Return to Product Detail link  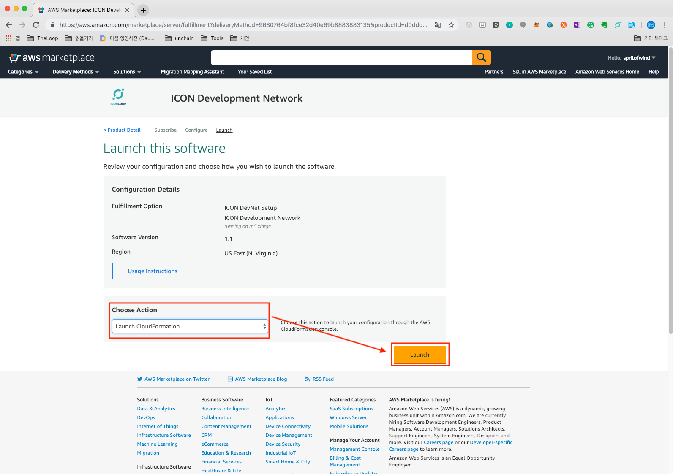(122, 130)
